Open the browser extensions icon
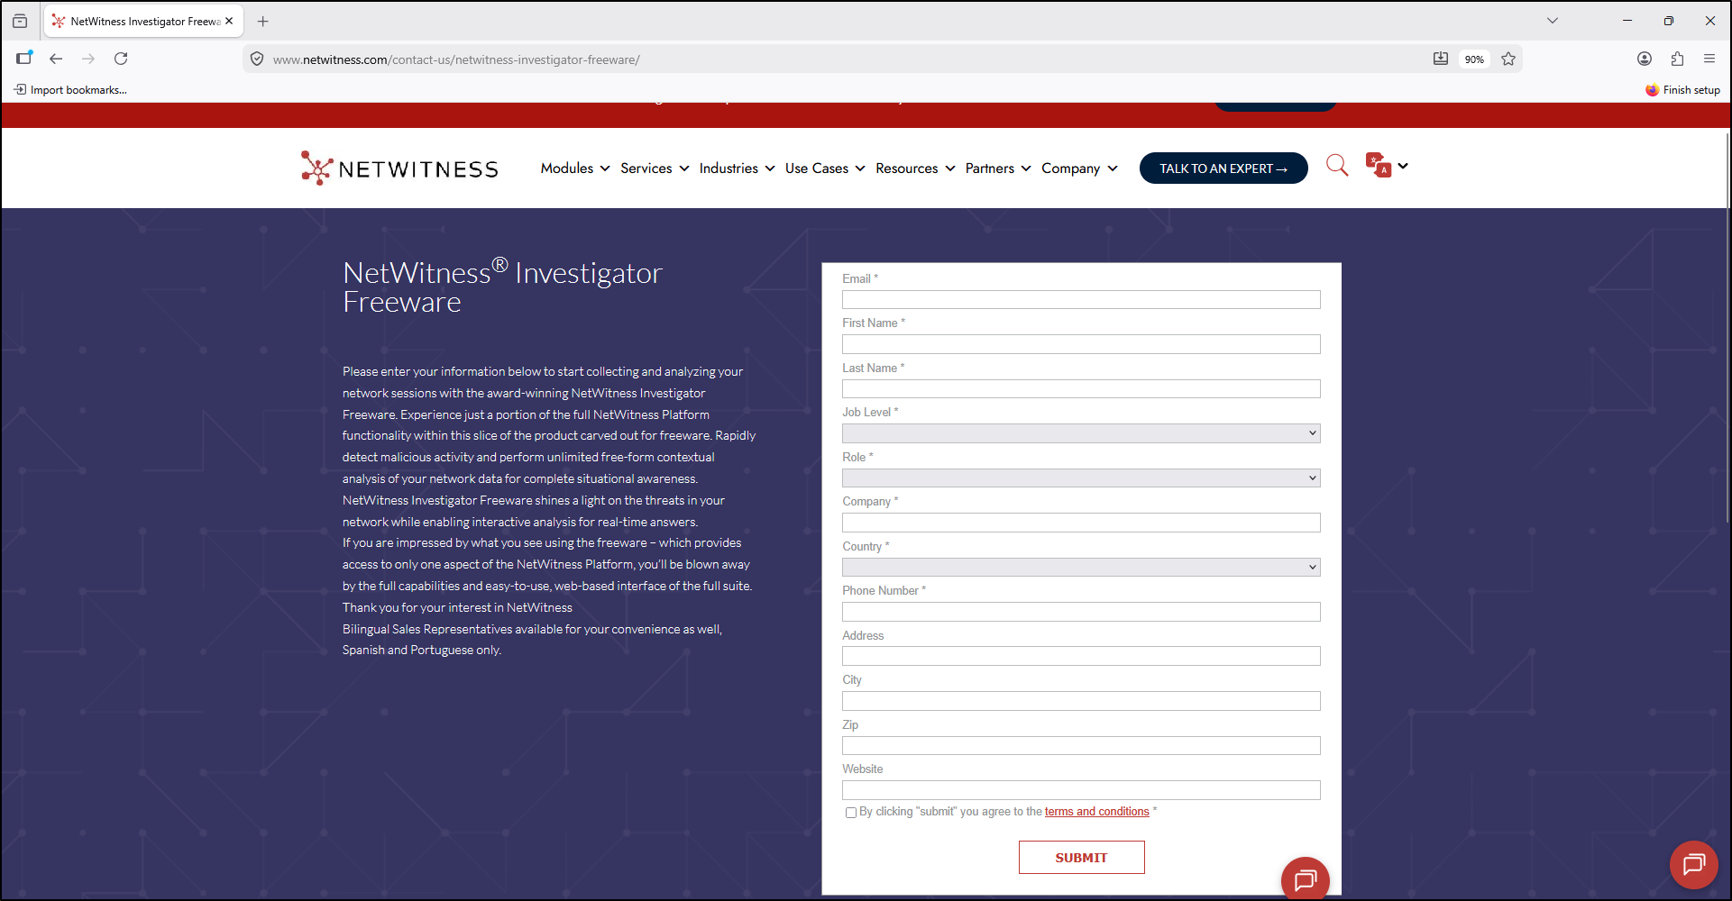 click(1677, 59)
